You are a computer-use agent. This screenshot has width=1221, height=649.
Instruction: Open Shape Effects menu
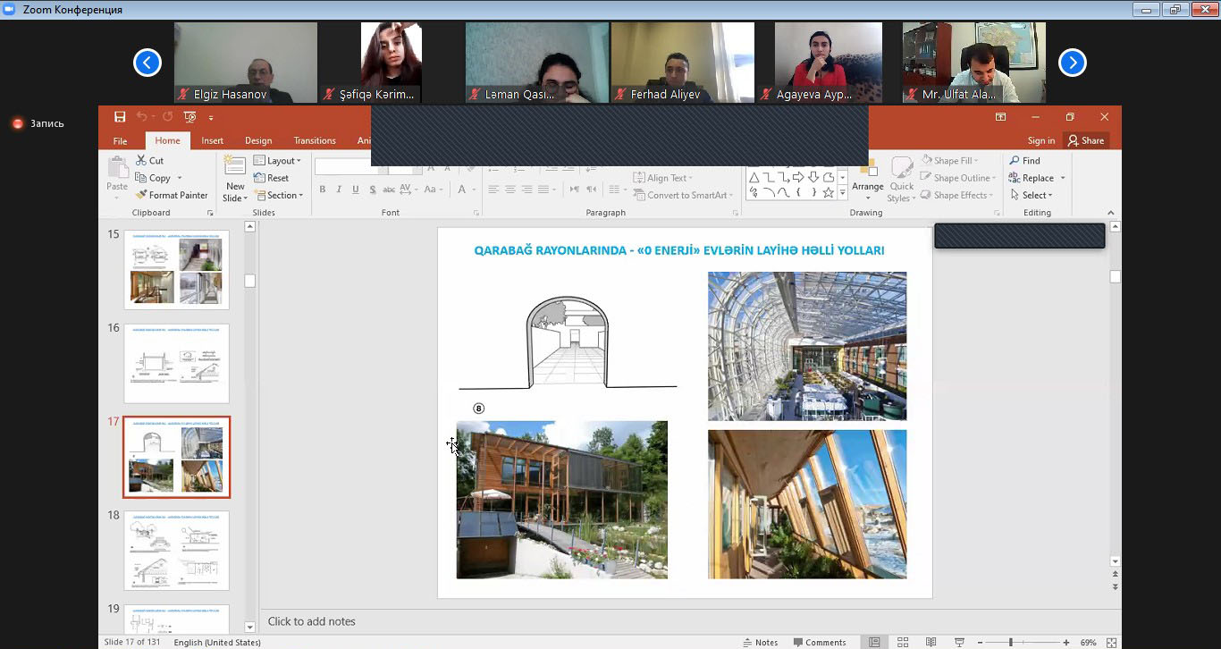[x=956, y=195]
